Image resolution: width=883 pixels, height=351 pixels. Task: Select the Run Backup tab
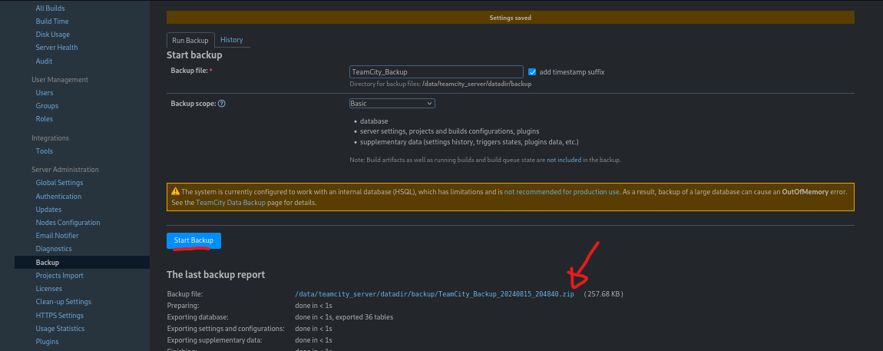[x=188, y=40]
